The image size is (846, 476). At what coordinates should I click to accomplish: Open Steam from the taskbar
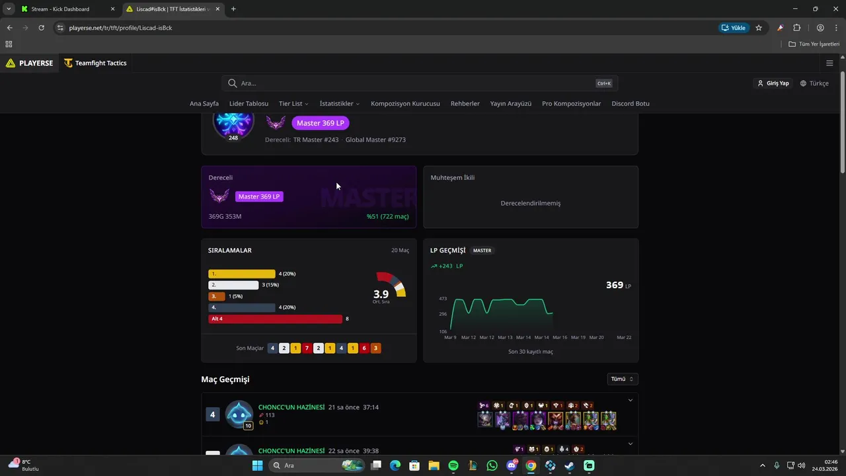pos(570,465)
